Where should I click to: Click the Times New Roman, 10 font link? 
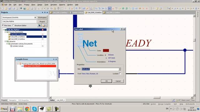pyautogui.click(x=90, y=74)
